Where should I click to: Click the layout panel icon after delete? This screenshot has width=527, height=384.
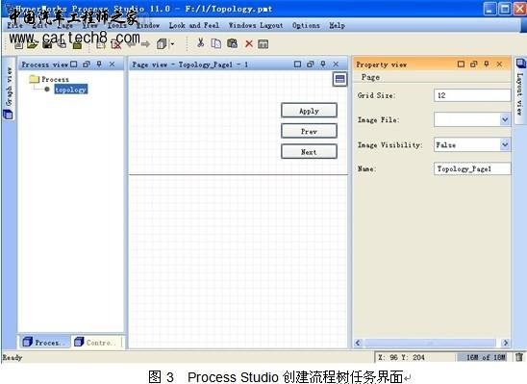coord(263,44)
